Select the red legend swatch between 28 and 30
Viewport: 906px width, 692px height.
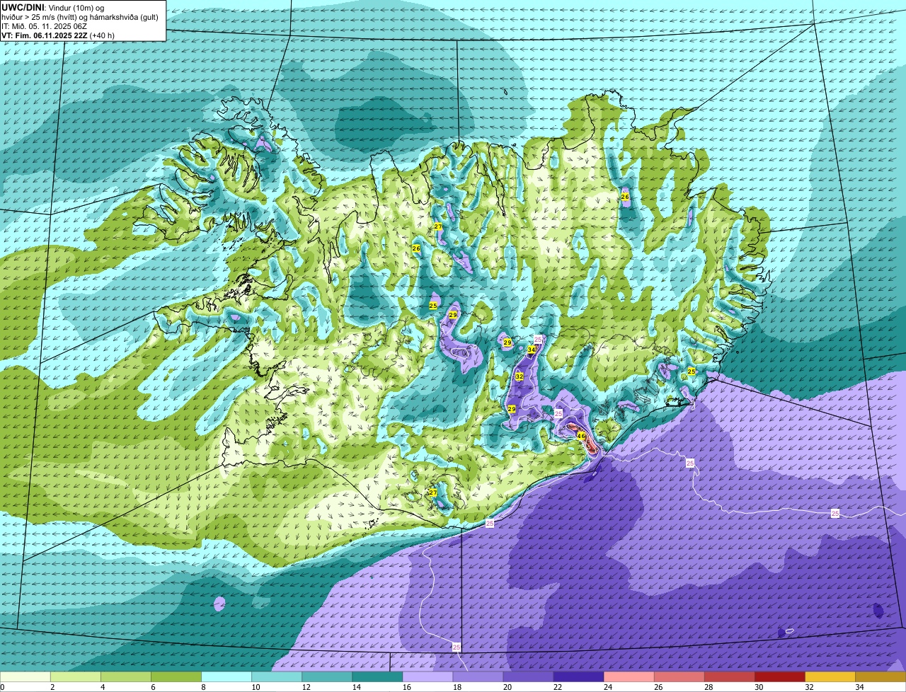pyautogui.click(x=729, y=677)
